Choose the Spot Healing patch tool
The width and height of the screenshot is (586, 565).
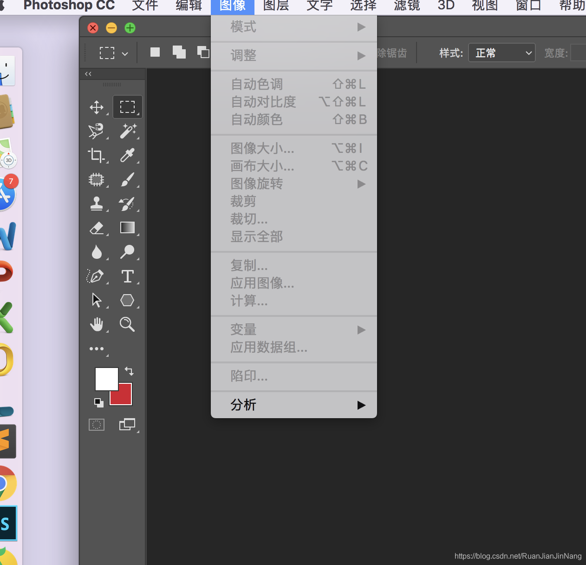click(97, 179)
